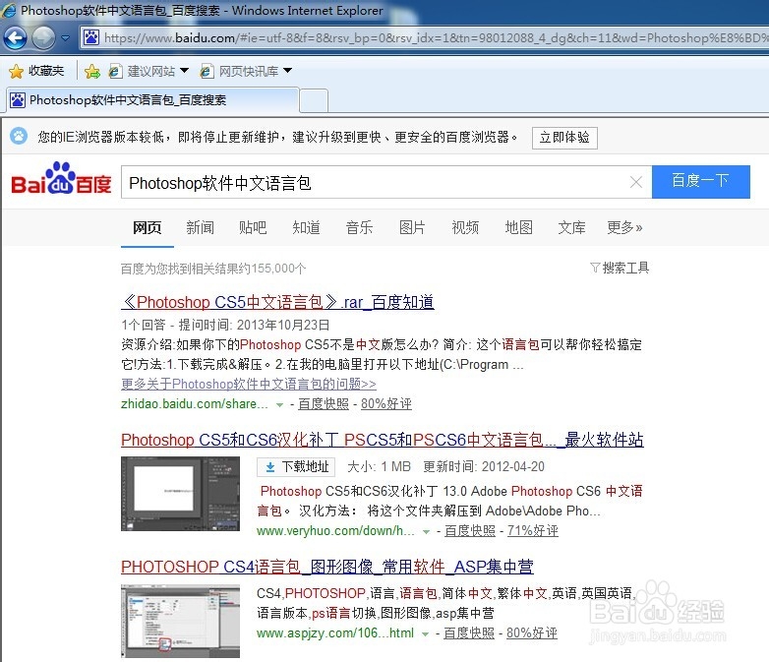Switch to the 音乐 tab

[x=359, y=227]
